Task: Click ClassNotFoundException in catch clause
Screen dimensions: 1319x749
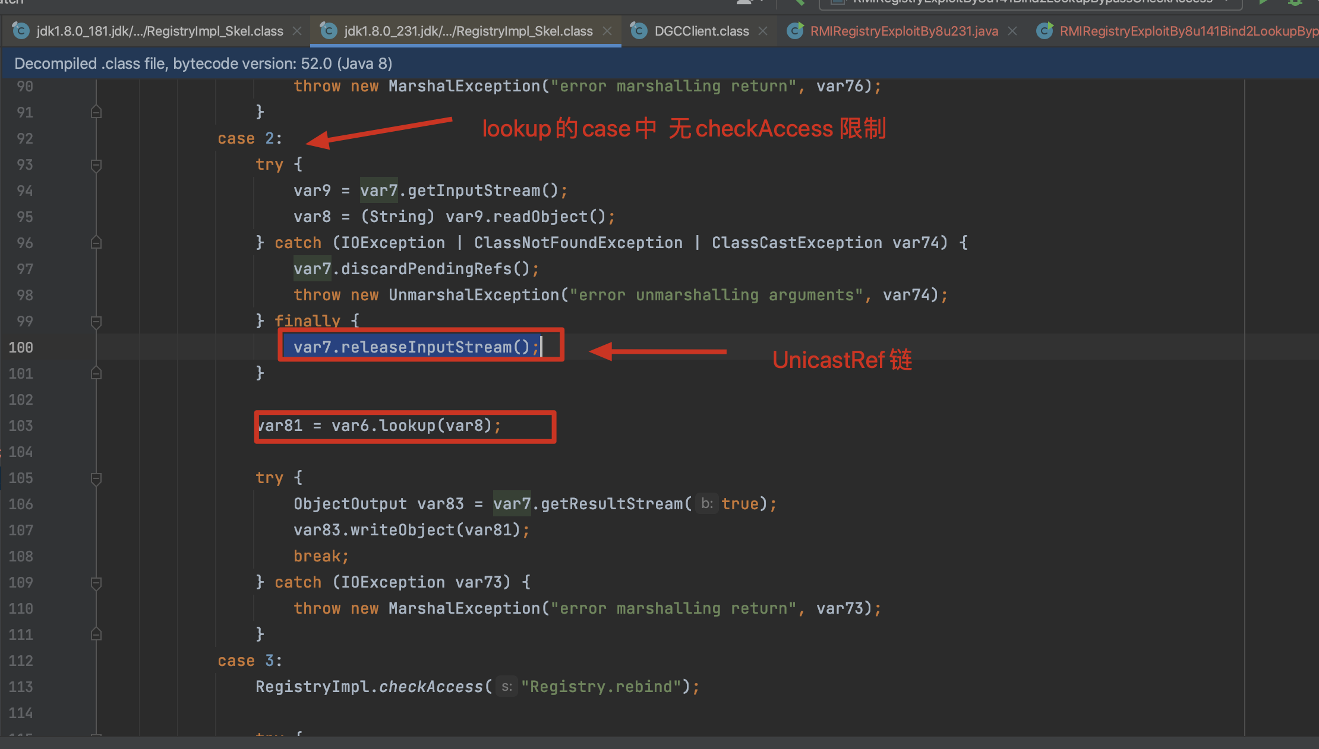Action: [578, 243]
